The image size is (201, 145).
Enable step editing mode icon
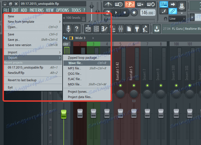pos(140,4)
